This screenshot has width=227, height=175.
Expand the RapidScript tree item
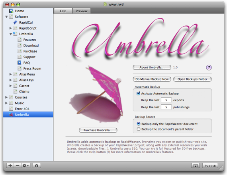coord(11,28)
